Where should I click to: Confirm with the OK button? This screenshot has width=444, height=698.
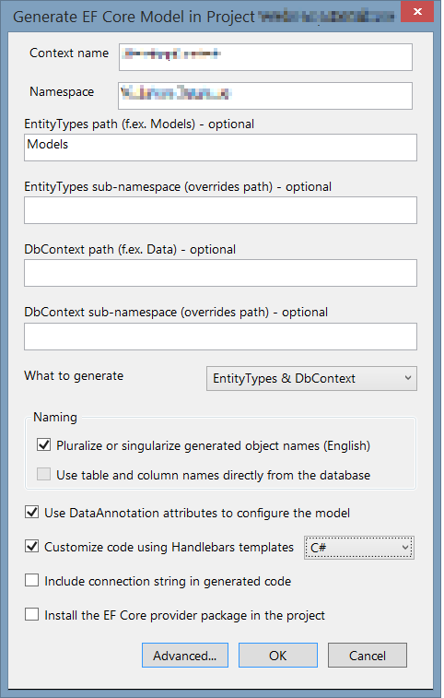tap(278, 656)
